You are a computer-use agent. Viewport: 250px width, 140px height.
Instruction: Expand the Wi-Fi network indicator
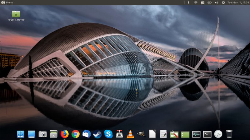click(196, 2)
